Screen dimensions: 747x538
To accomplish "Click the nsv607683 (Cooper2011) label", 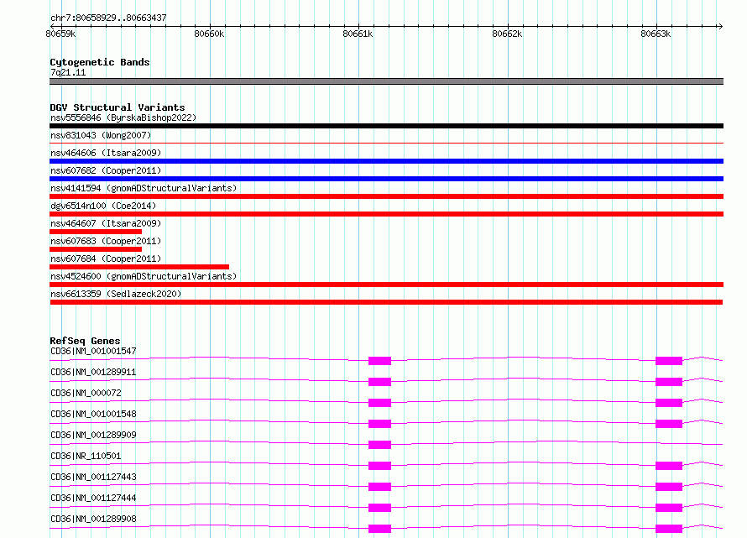I will [x=106, y=241].
